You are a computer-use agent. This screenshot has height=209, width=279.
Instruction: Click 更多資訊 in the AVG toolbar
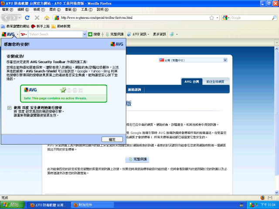(160, 34)
